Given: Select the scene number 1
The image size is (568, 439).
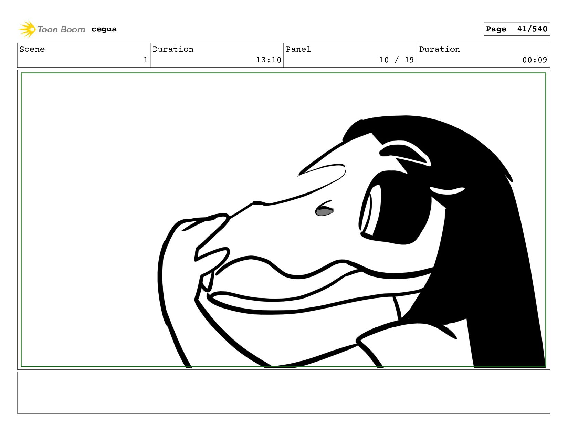Looking at the screenshot, I should 146,60.
